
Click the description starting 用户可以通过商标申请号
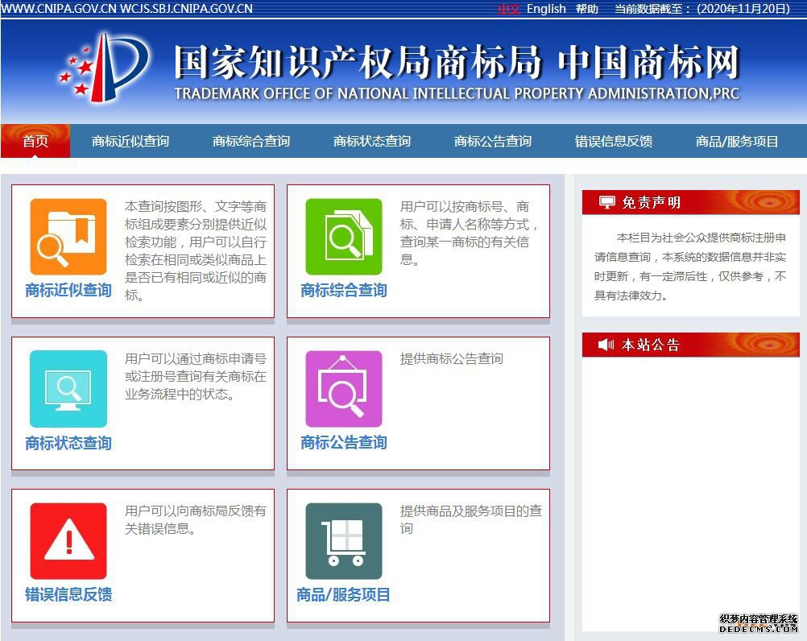click(x=196, y=377)
